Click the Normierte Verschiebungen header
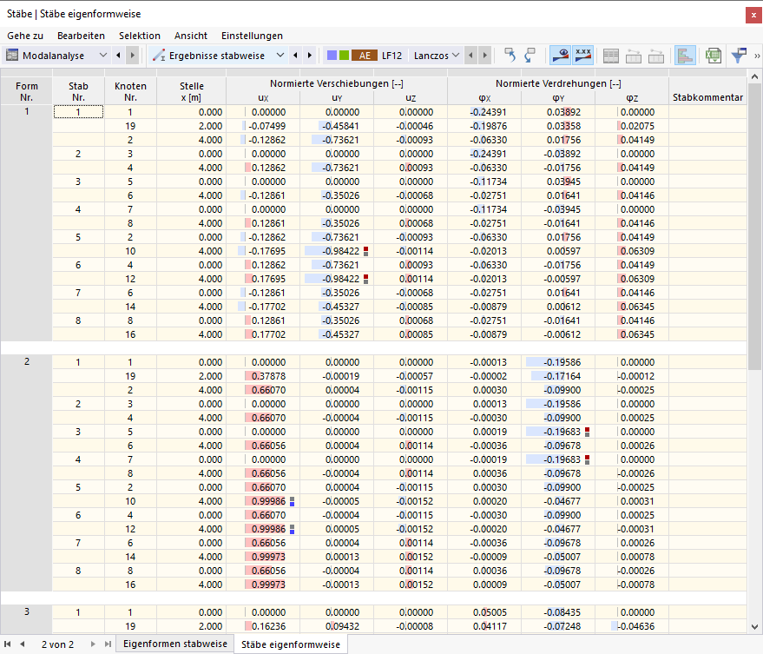The image size is (763, 654). (337, 83)
